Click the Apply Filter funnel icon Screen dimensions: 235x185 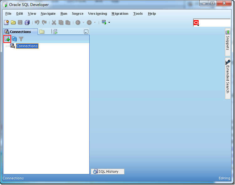click(x=21, y=39)
